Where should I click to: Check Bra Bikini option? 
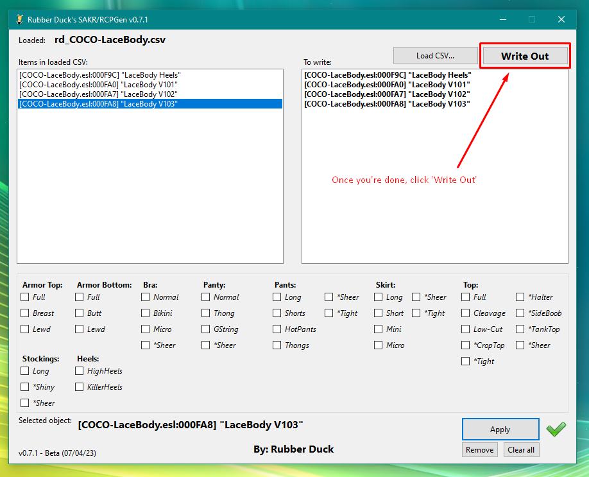point(146,313)
